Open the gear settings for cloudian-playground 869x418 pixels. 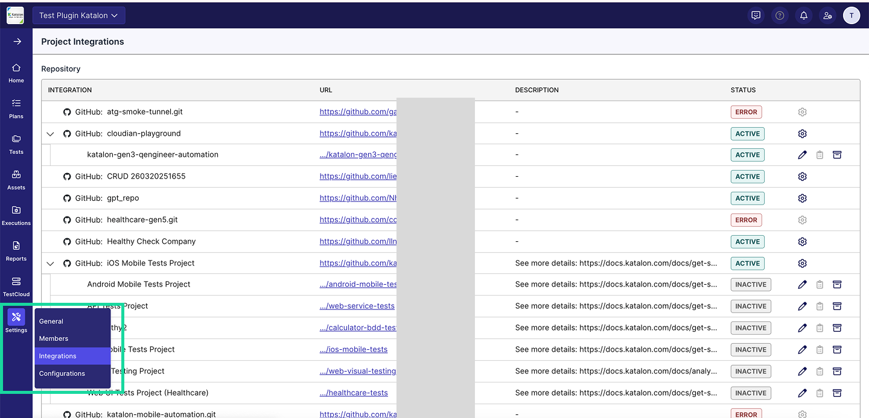click(802, 134)
